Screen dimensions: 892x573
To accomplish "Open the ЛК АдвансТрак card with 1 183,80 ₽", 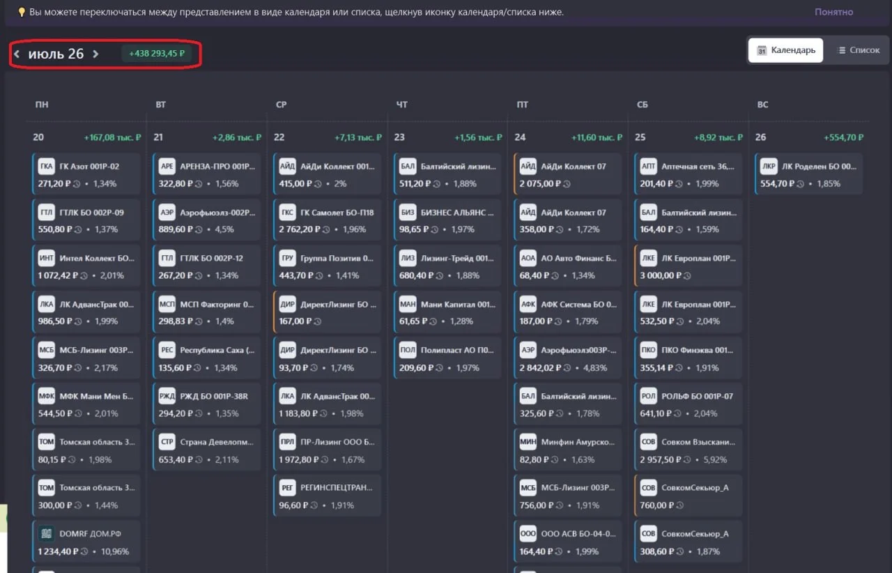I will 328,404.
